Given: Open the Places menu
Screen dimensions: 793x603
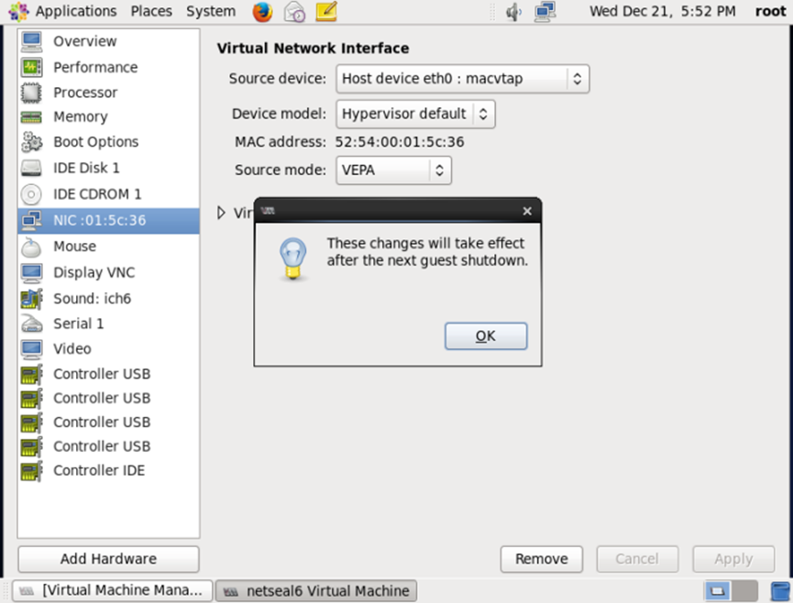Looking at the screenshot, I should pos(151,11).
